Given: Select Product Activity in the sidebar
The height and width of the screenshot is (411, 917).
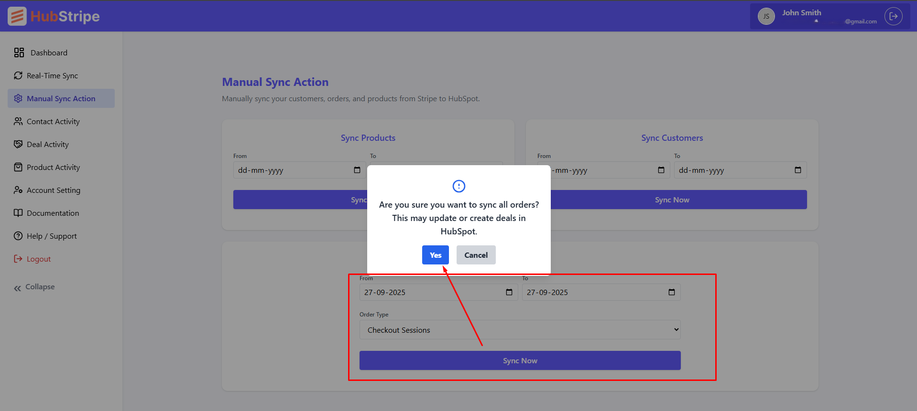Looking at the screenshot, I should (61, 167).
